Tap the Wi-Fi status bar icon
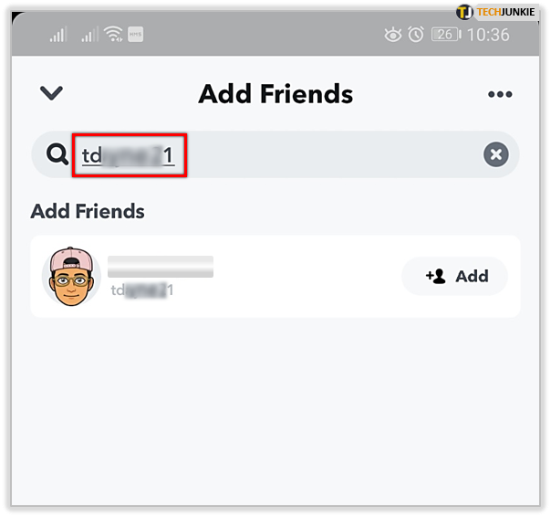Image resolution: width=551 pixels, height=517 pixels. pos(113,34)
